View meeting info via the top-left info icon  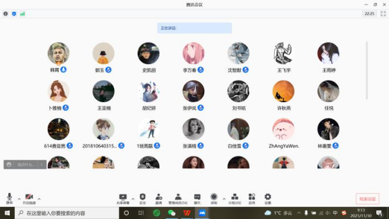tap(5, 14)
